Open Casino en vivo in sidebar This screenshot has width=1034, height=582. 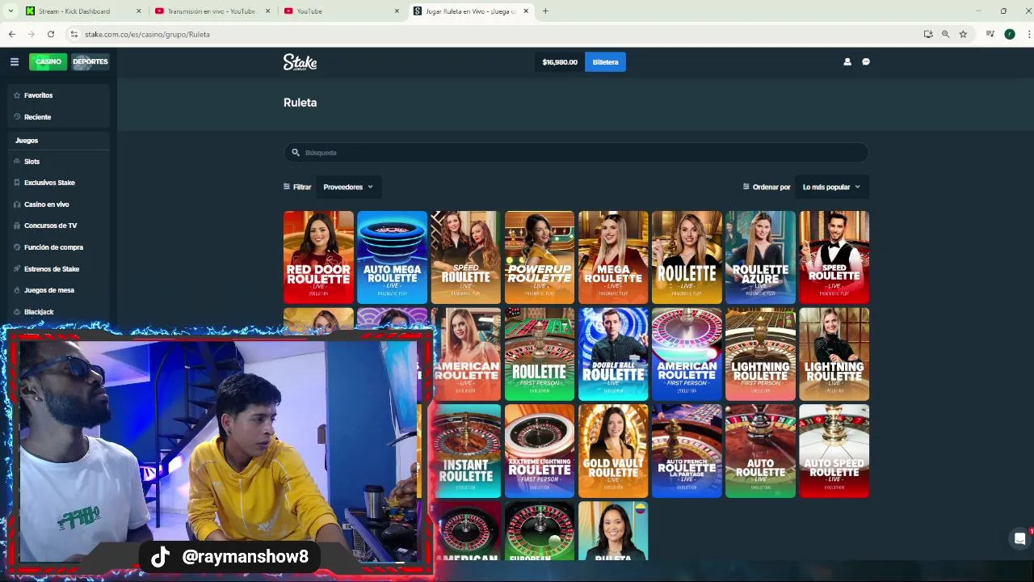pos(47,205)
